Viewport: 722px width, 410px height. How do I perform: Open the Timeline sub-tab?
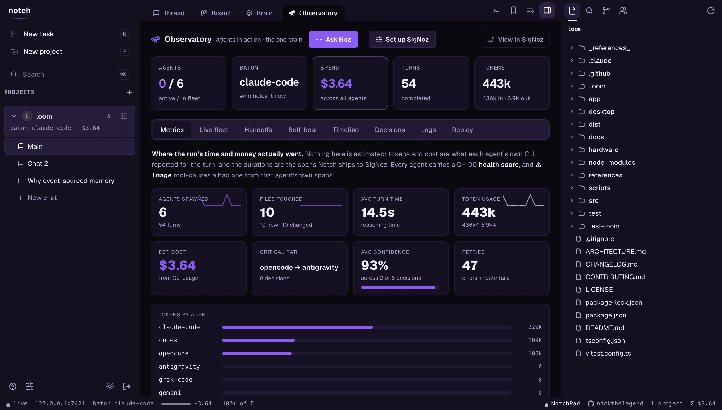[x=346, y=130]
